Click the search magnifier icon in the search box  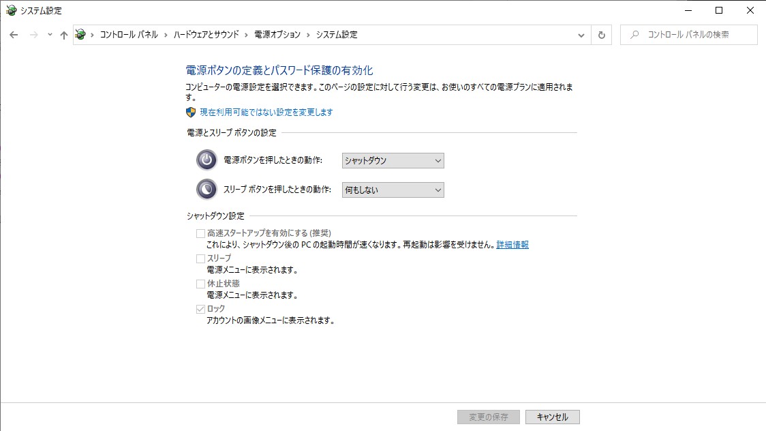(x=633, y=34)
